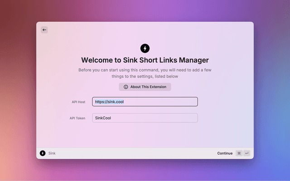Click the API Token label
The height and width of the screenshot is (181, 290).
[x=77, y=119]
